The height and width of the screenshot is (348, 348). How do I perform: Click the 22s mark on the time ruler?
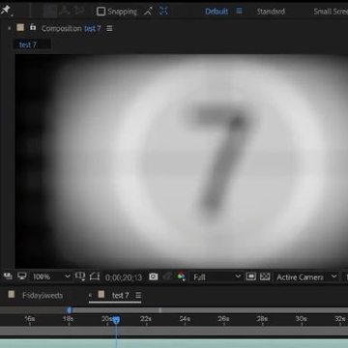coord(146,319)
